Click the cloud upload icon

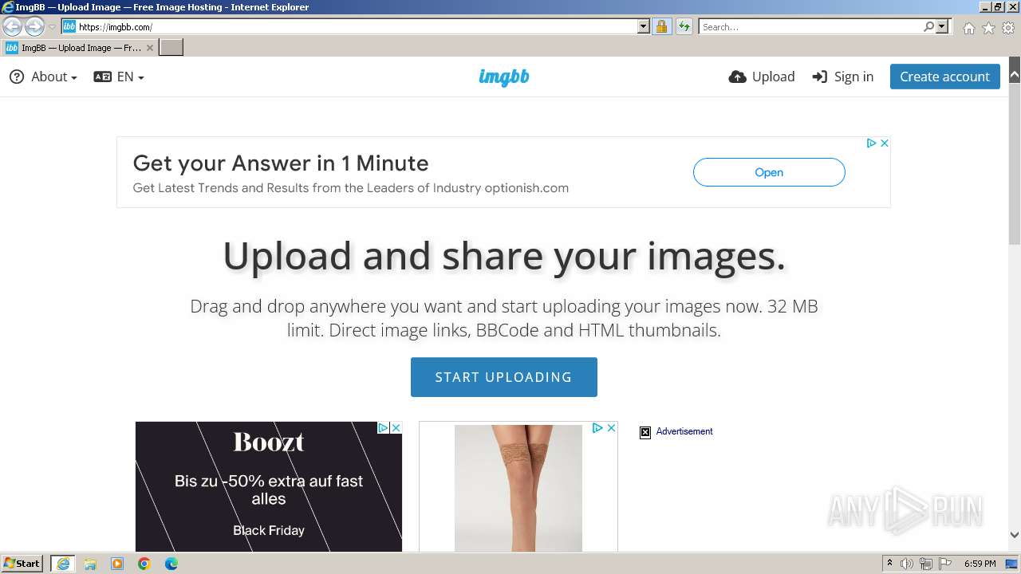point(738,77)
